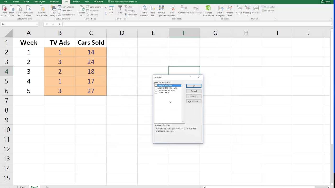This screenshot has height=188, width=335.
Task: Open Data Validation dropdown
Action: pos(172,14)
